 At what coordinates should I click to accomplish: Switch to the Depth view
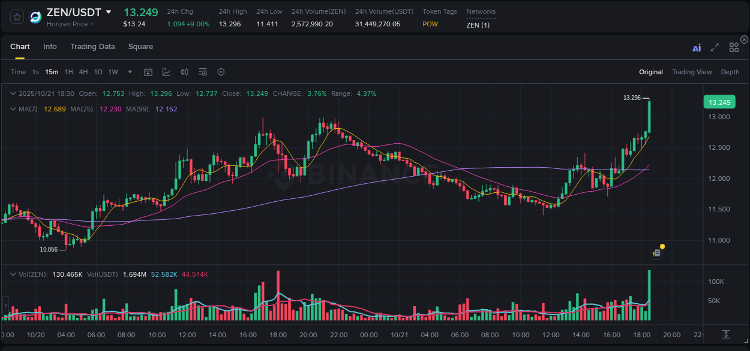coord(730,71)
